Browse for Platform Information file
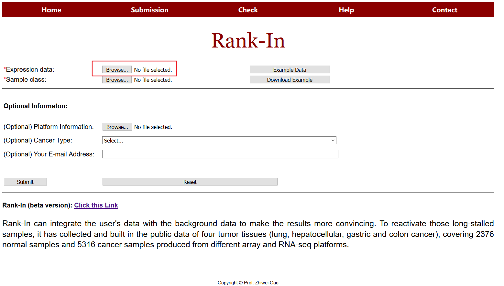Viewport: 504px width, 286px height. click(x=117, y=127)
